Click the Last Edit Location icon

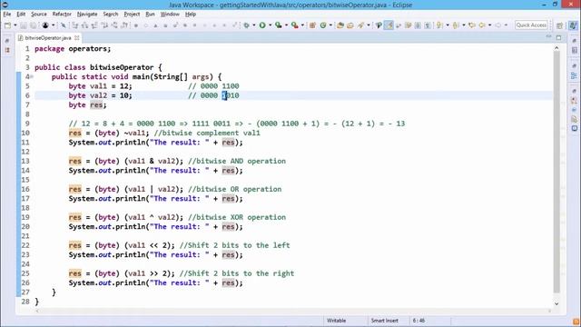click(x=472, y=25)
